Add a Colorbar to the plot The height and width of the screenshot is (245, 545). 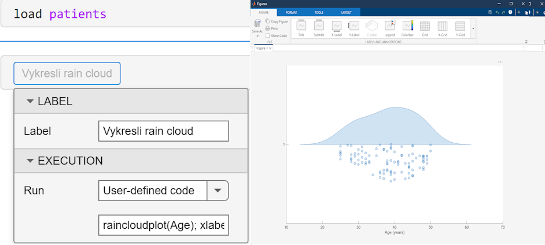tap(407, 26)
